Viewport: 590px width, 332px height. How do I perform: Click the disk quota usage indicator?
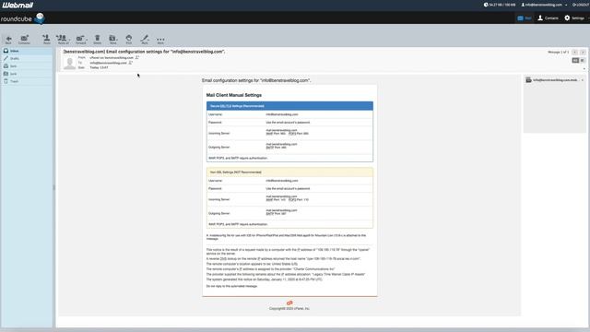coord(500,5)
